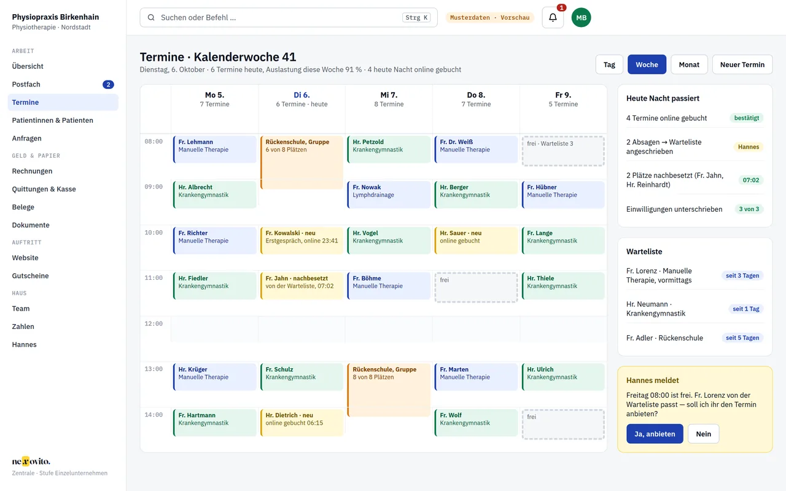This screenshot has width=786, height=491.
Task: Click the Musterdaten · Vorschau badge
Action: coord(489,18)
